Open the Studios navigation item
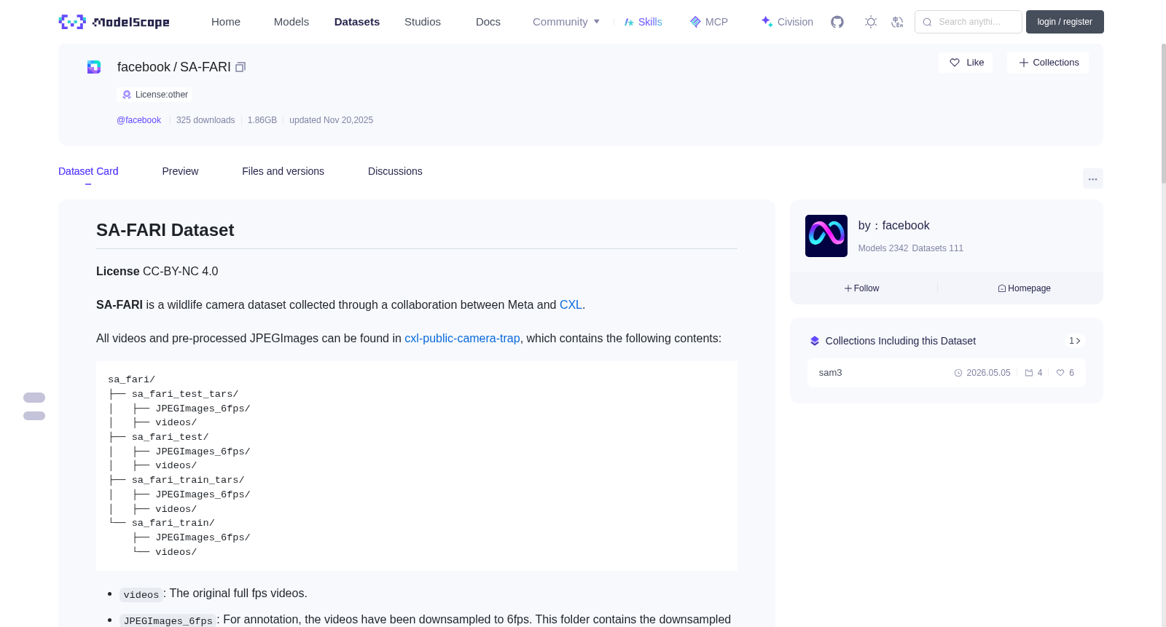This screenshot has width=1166, height=627. [x=423, y=22]
